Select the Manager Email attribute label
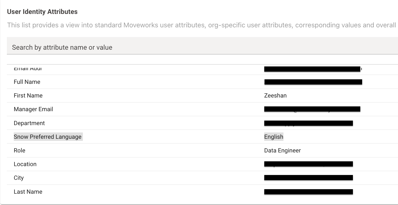 [33, 109]
